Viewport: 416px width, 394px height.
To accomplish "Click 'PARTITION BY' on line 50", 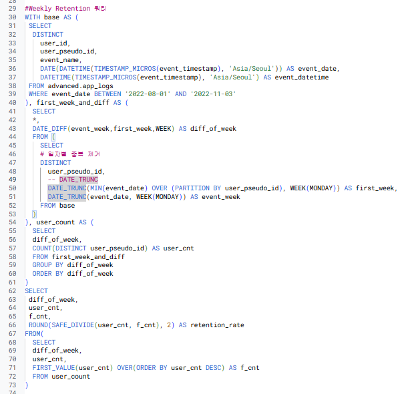I will 198,188.
